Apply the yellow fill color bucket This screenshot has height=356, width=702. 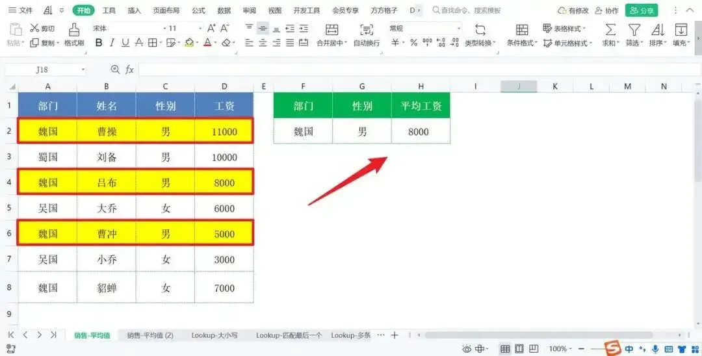[x=189, y=42]
